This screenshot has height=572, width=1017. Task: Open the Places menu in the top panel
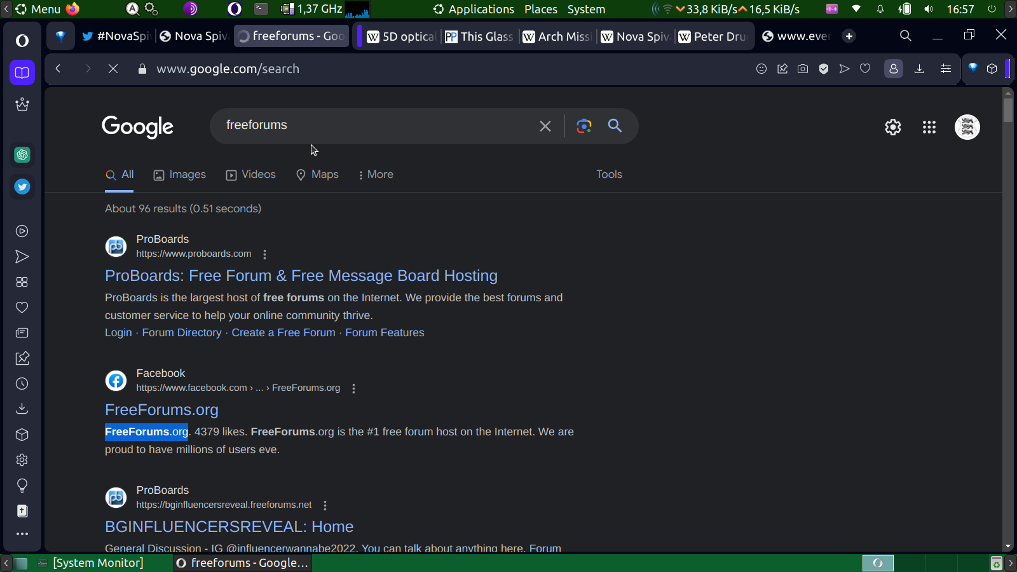pyautogui.click(x=541, y=9)
